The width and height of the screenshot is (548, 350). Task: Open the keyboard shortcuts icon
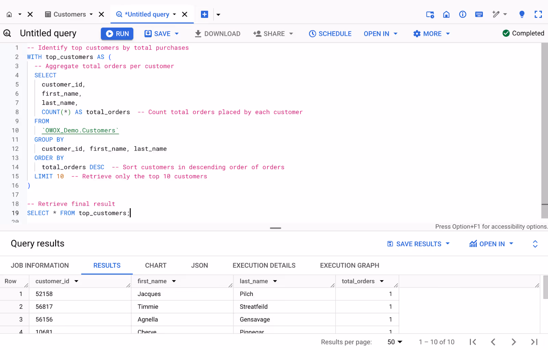pyautogui.click(x=479, y=14)
